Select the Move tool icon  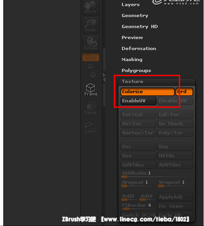coord(91,8)
